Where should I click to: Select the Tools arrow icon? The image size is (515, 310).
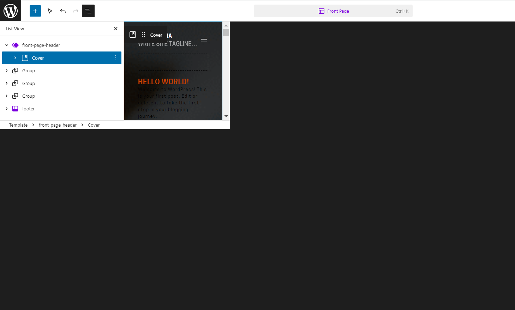pyautogui.click(x=50, y=11)
